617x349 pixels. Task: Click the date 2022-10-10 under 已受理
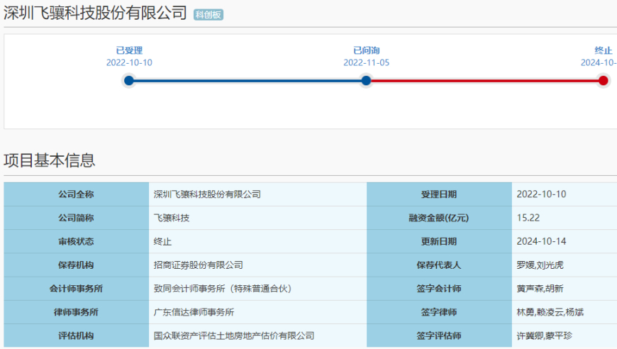(129, 62)
